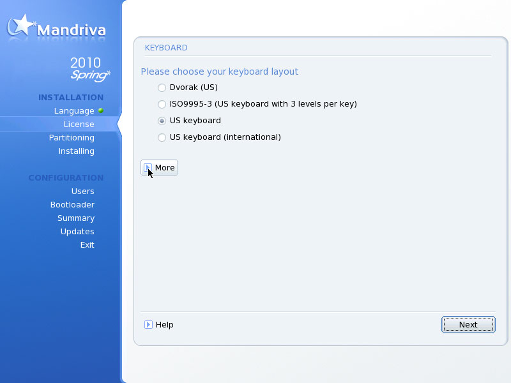Open the Help section
This screenshot has height=383, width=511.
click(158, 325)
